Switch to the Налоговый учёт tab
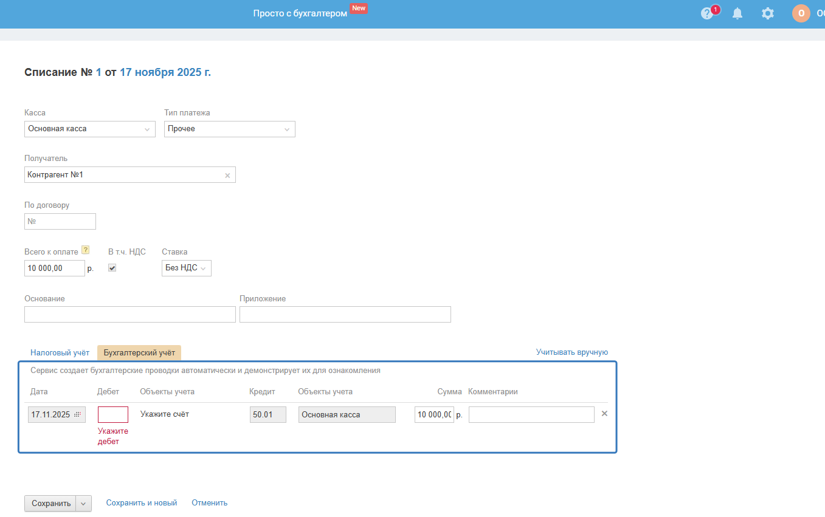Viewport: 825px width, 517px height. (x=60, y=352)
